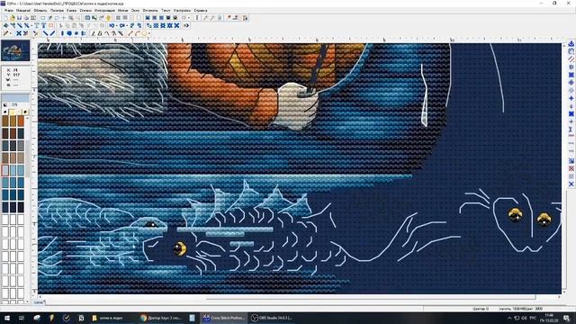This screenshot has width=576, height=324.
Task: Create a new pattern with the blank page icon
Action: [x=5, y=18]
